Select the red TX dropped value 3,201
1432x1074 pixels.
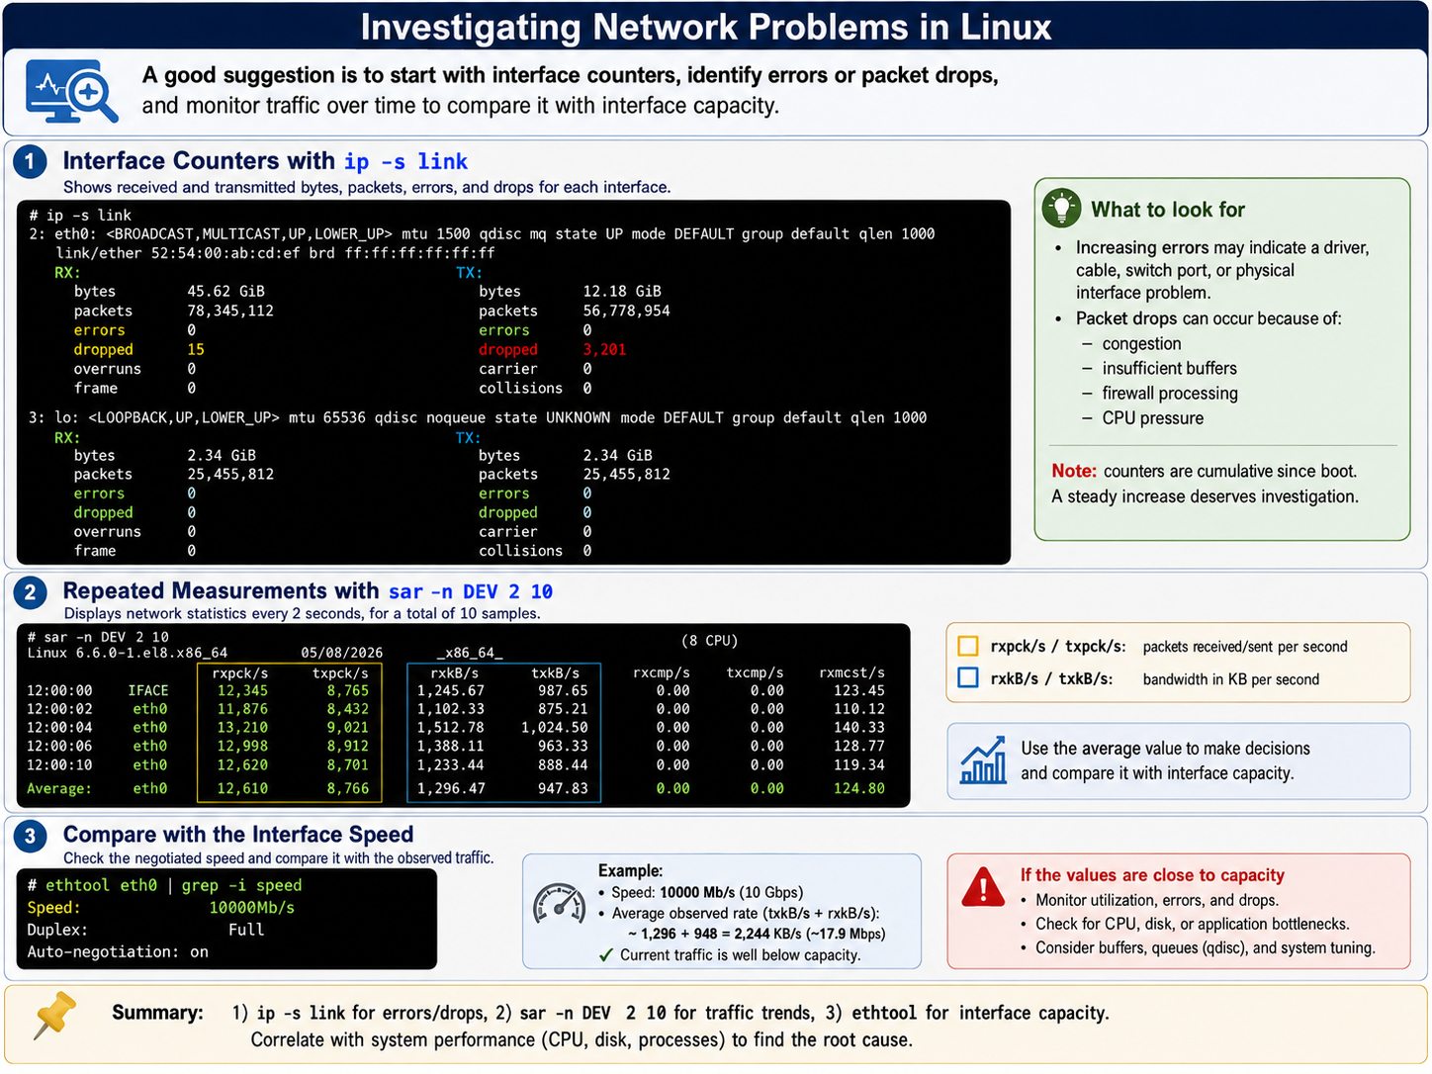604,349
